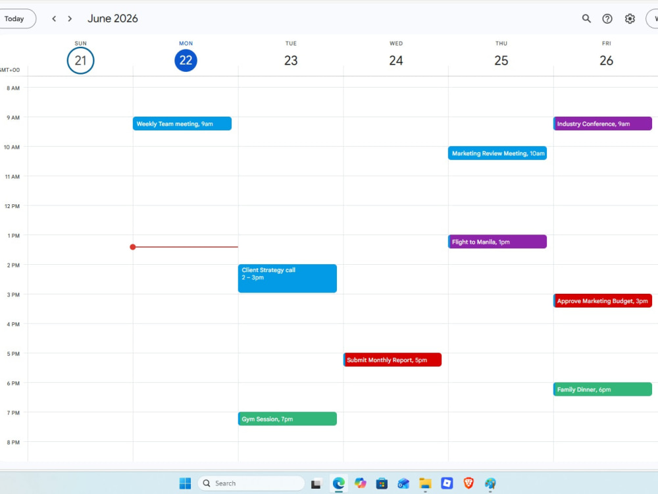
Task: Go to the previous week with the left chevron
Action: 54,18
